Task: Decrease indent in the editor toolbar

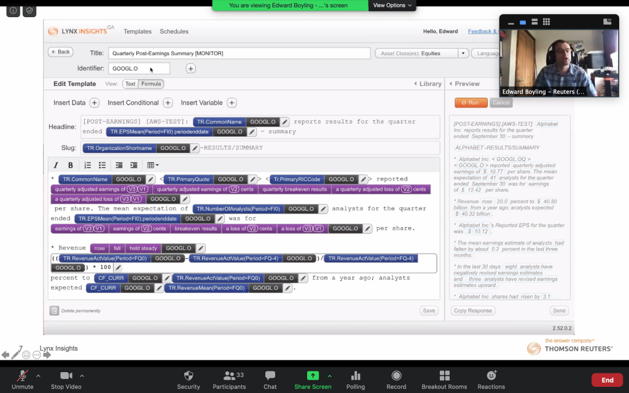Action: (x=119, y=165)
